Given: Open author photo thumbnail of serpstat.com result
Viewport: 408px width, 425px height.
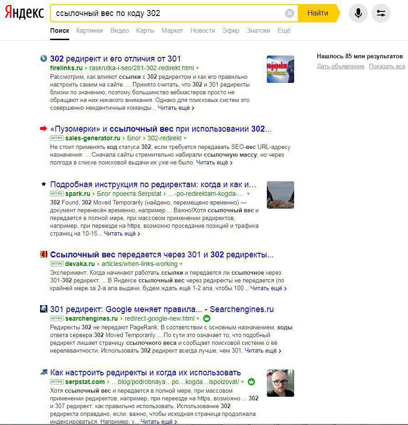Looking at the screenshot, I should [x=280, y=383].
